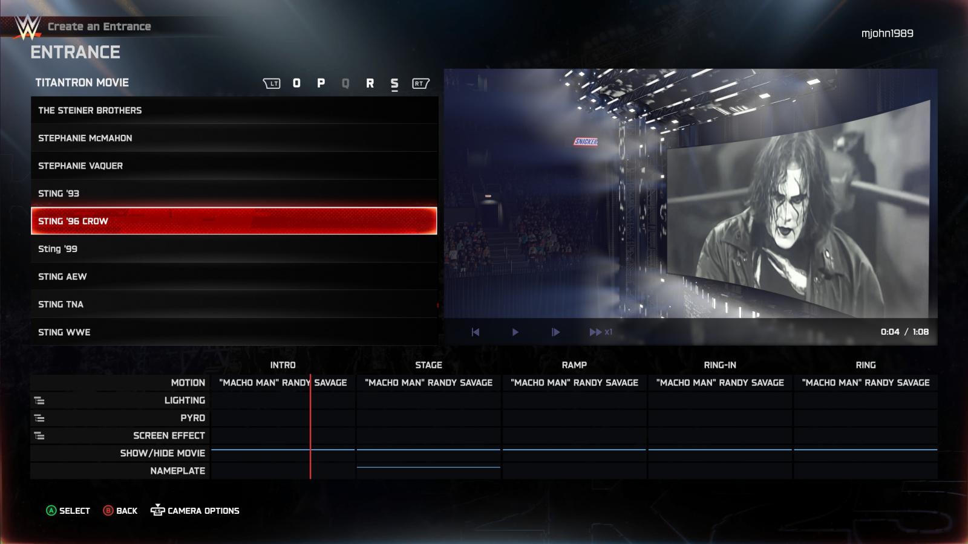Click the Lighting row label

[x=185, y=400]
